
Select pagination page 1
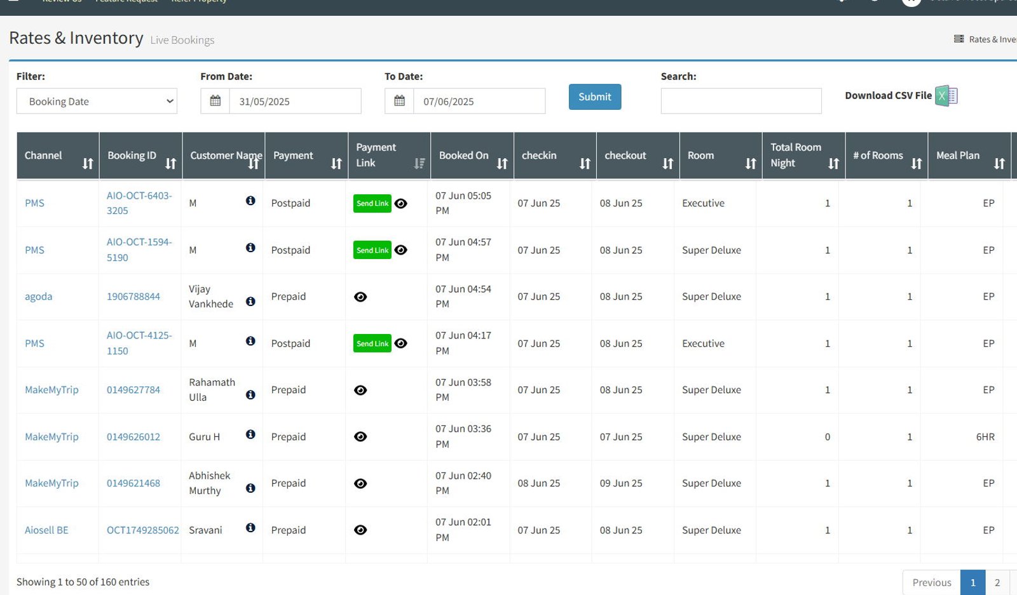pos(973,582)
